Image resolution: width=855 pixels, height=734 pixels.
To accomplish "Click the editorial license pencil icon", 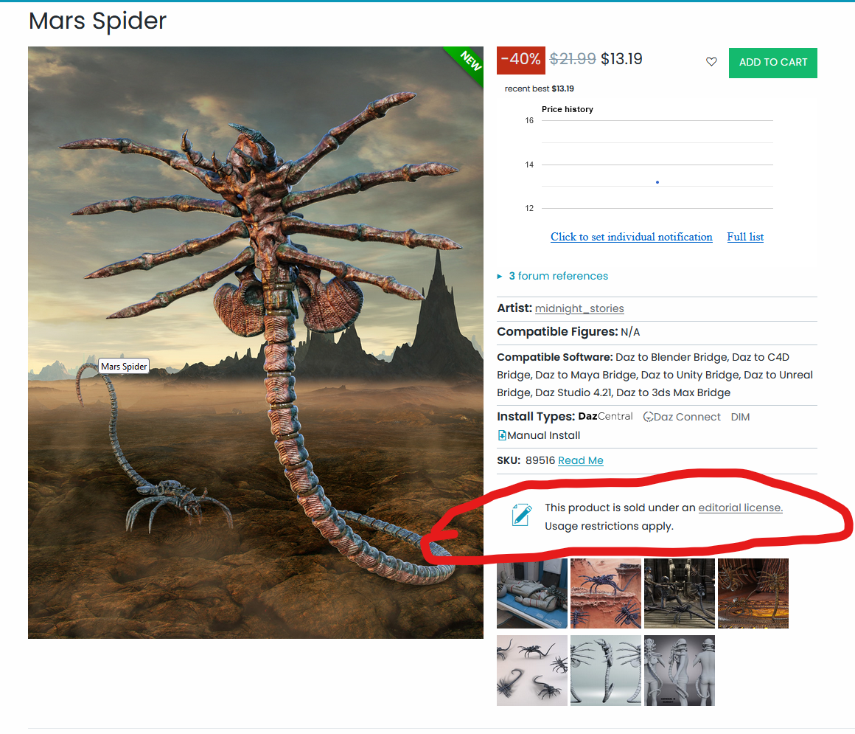I will click(x=521, y=515).
